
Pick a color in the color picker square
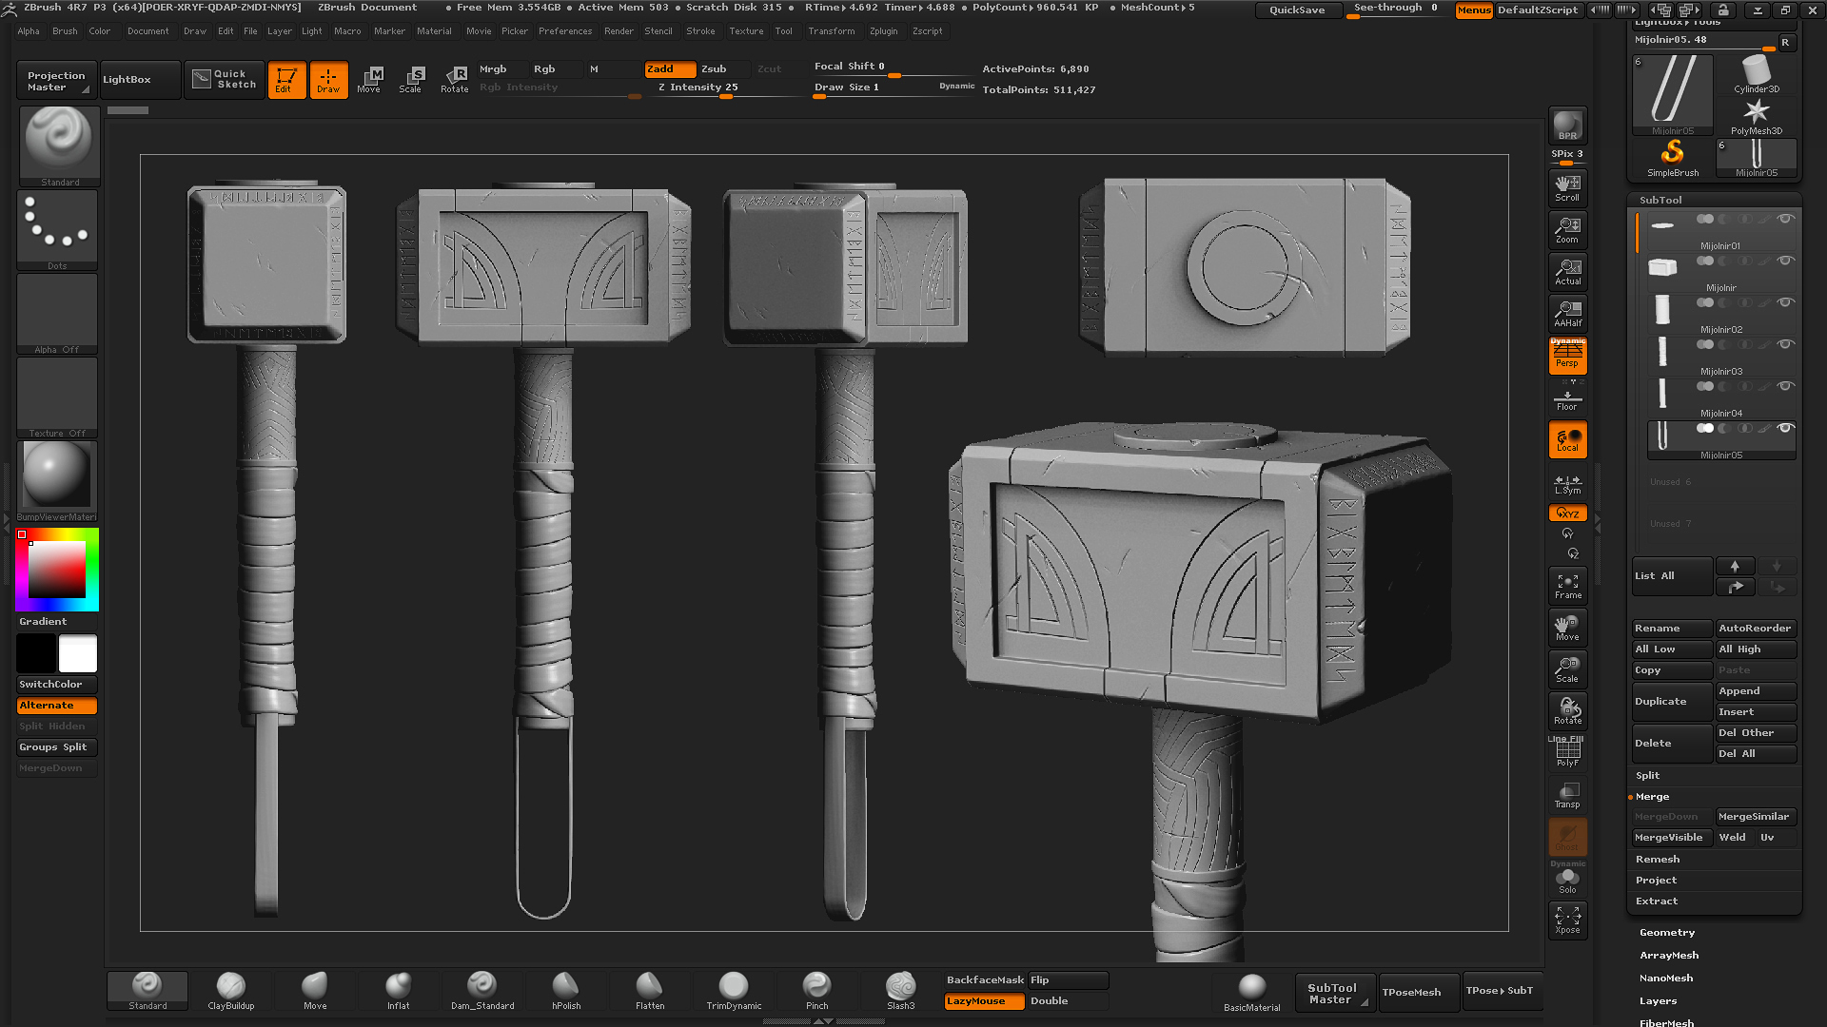coord(57,569)
